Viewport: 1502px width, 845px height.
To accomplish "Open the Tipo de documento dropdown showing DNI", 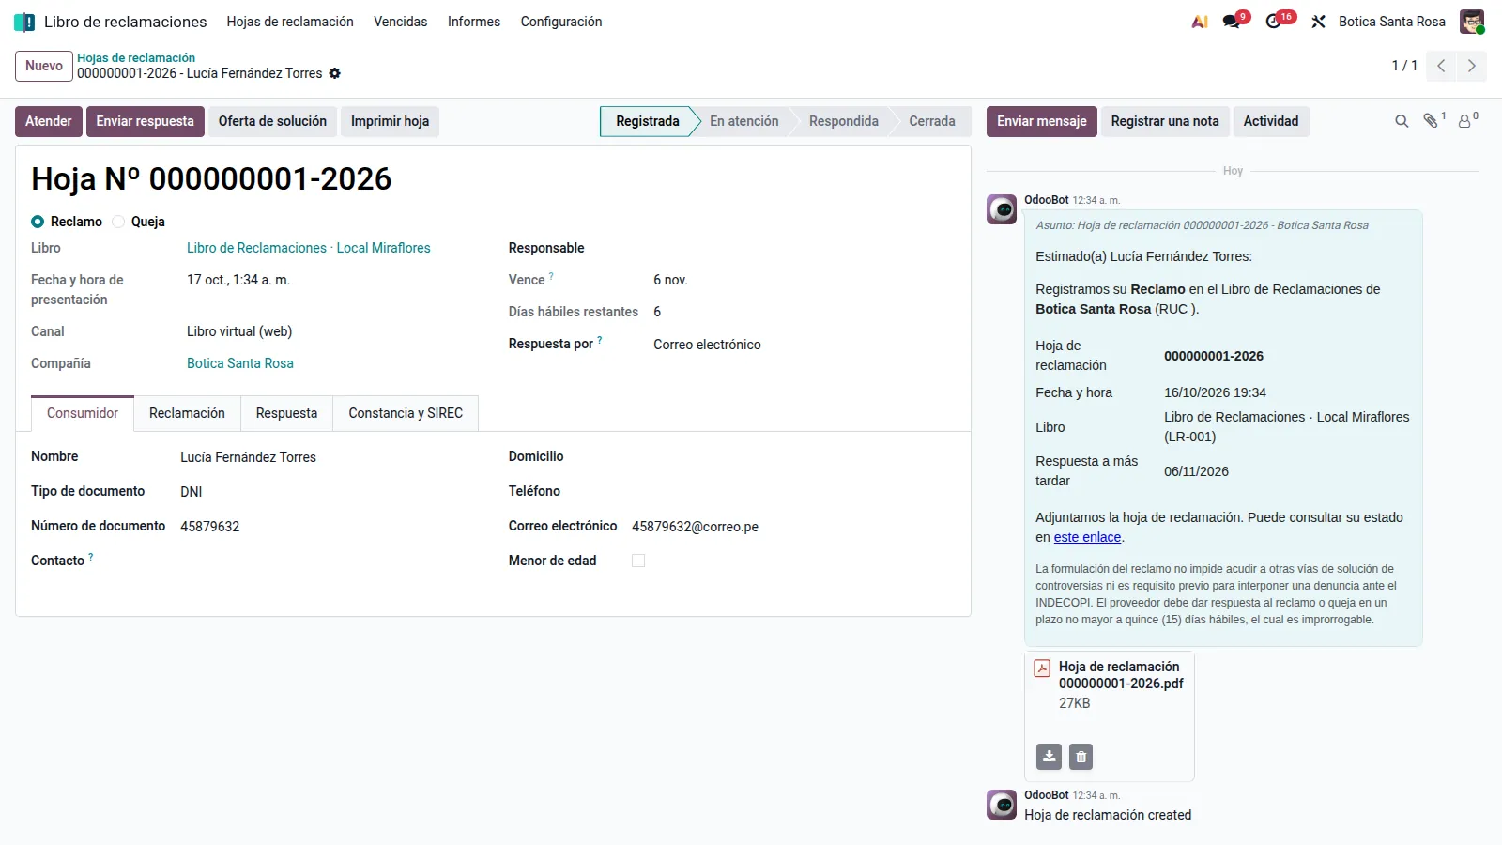I will pyautogui.click(x=329, y=492).
